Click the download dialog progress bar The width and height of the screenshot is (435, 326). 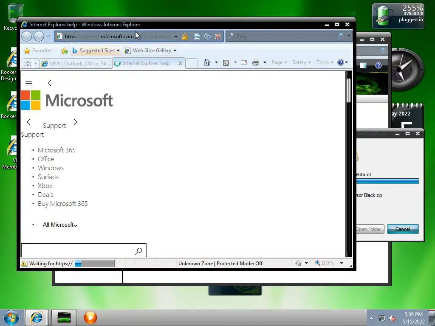coord(387,181)
